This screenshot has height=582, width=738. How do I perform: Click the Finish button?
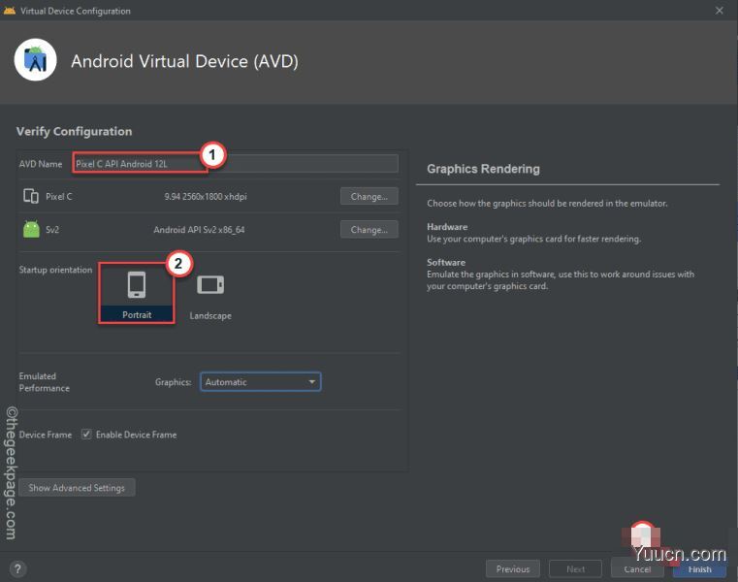699,568
